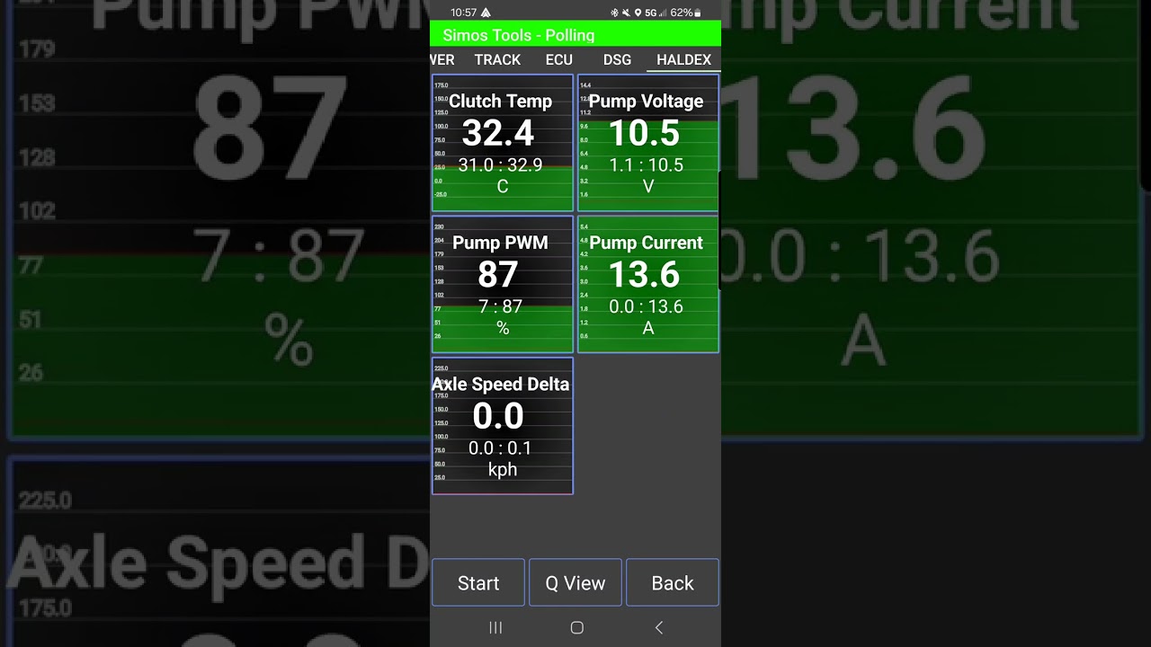Select the Clutch Temp gauge tile
Viewport: 1151px width, 647px height.
(503, 143)
